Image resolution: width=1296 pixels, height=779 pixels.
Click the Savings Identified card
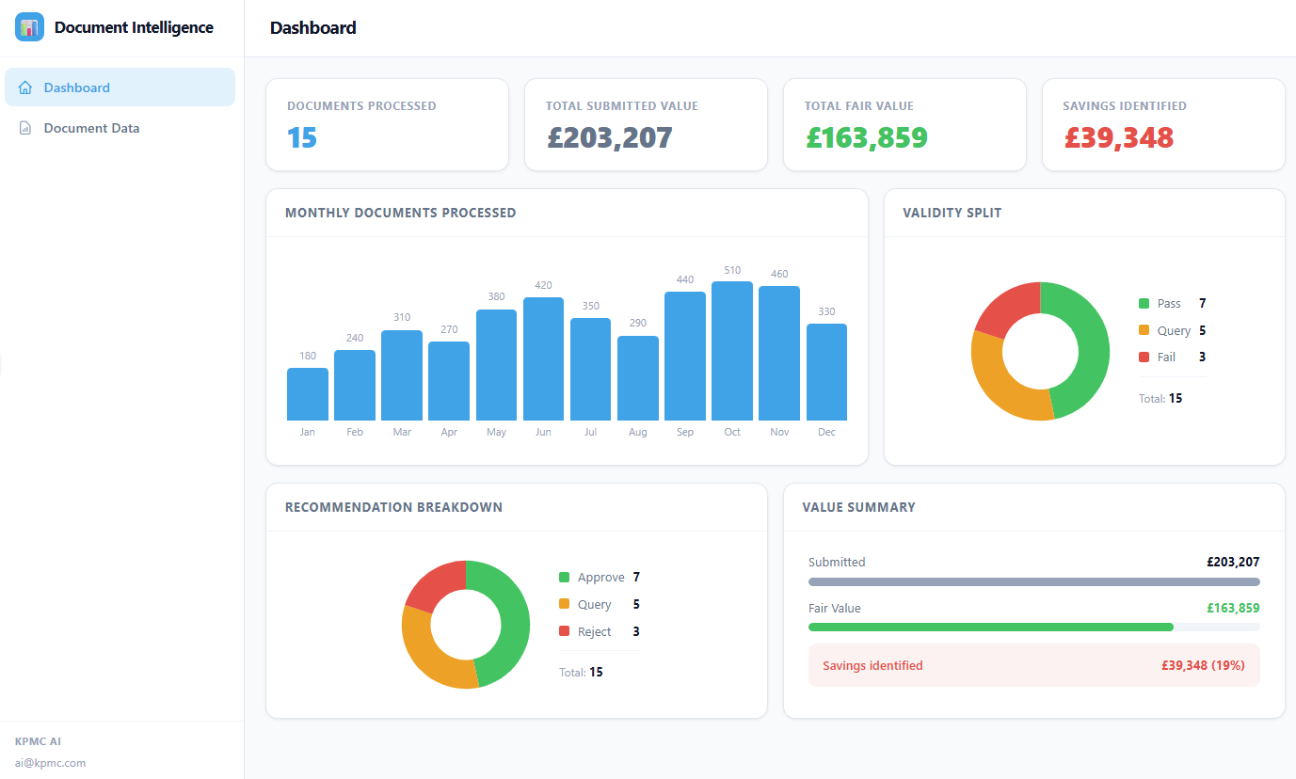(x=1163, y=124)
